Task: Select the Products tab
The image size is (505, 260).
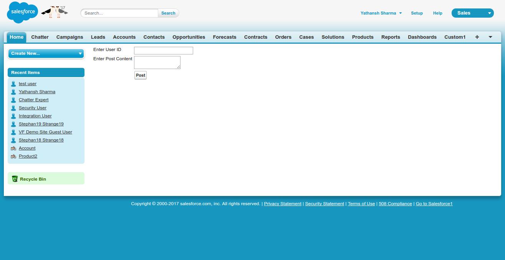Action: (363, 37)
